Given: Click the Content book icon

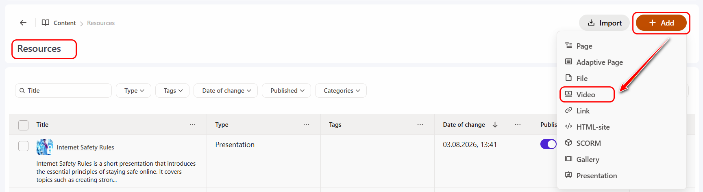Looking at the screenshot, I should click(x=46, y=23).
